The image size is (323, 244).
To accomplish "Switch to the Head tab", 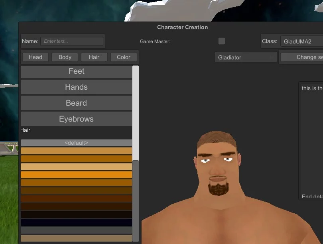I will (x=35, y=57).
